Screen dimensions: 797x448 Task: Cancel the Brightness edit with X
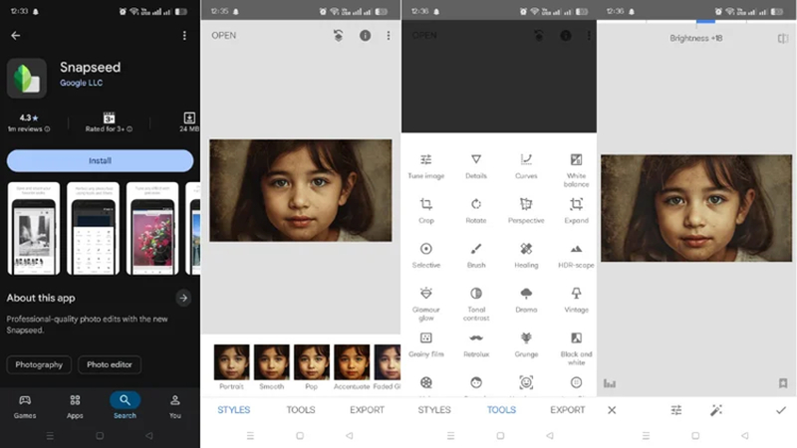(612, 410)
